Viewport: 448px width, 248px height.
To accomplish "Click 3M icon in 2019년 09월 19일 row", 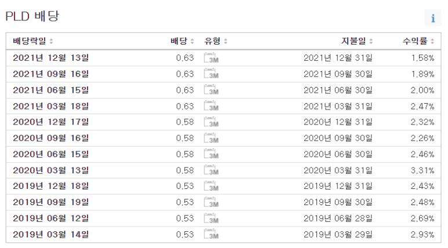I will pos(211,202).
